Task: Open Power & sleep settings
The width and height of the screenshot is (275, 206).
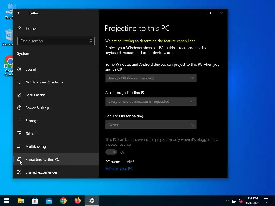Action: click(x=56, y=108)
